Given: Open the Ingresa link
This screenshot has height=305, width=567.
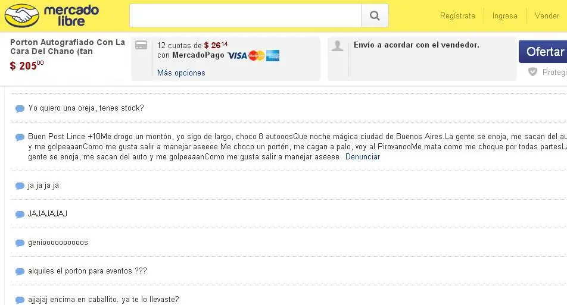Looking at the screenshot, I should [x=505, y=16].
